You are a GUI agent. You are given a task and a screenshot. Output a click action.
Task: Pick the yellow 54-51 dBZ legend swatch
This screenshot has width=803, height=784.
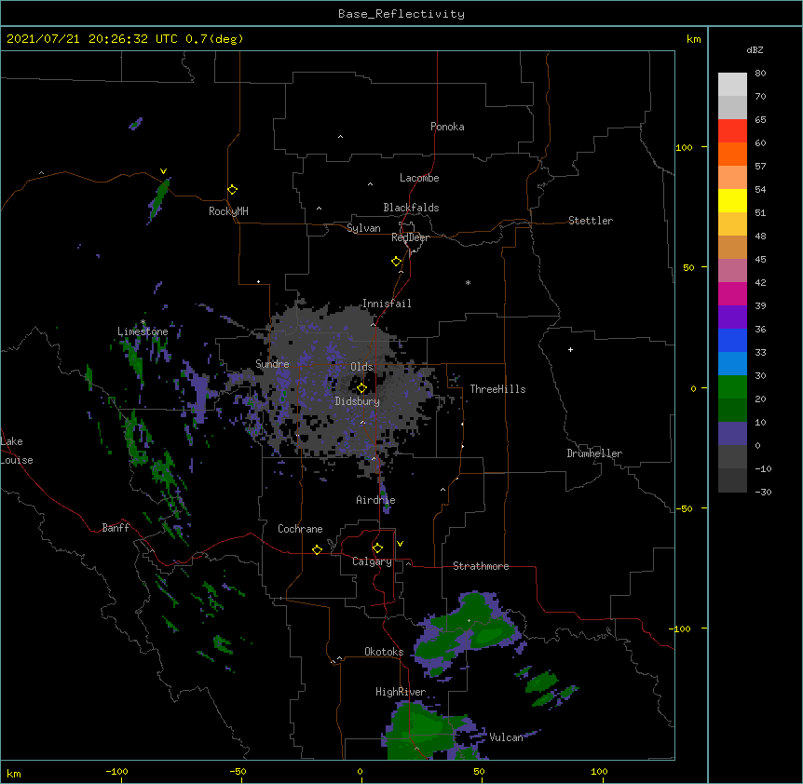click(732, 200)
